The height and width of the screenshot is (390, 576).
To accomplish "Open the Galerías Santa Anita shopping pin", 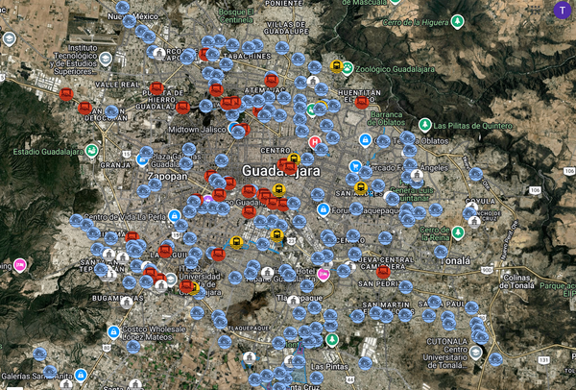I will 81,375.
